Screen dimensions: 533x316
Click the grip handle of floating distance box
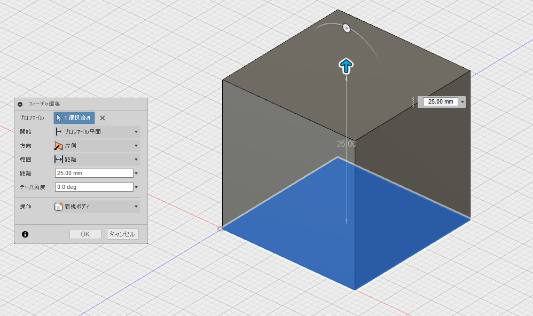[x=413, y=101]
